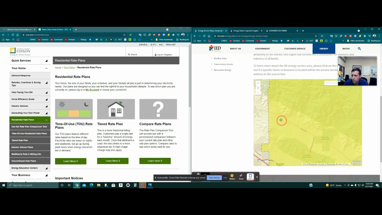The width and height of the screenshot is (382, 215).
Task: Switch to the 635648001335730000 tab
Action: [282, 30]
